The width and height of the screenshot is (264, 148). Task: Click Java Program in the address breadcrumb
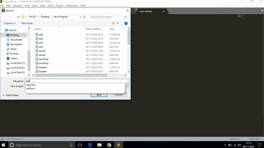pyautogui.click(x=61, y=17)
